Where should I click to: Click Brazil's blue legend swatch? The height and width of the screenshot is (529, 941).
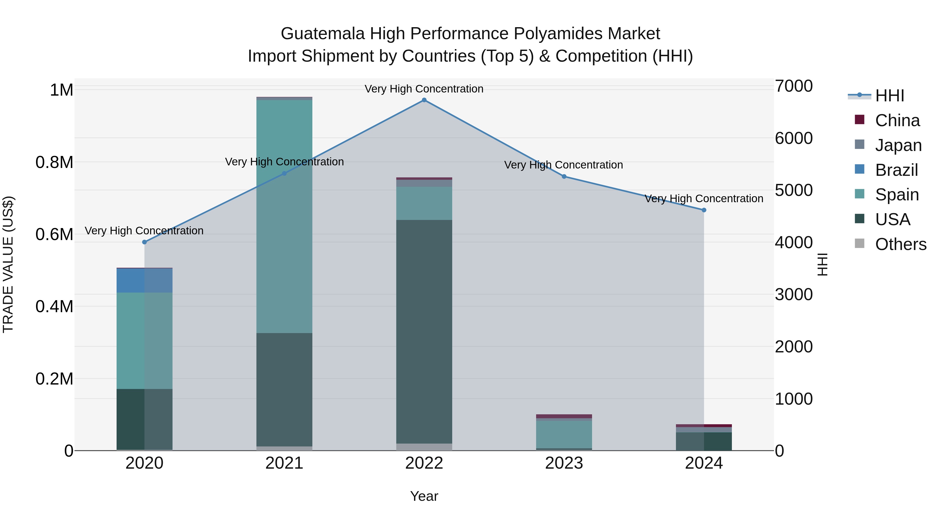pyautogui.click(x=859, y=169)
